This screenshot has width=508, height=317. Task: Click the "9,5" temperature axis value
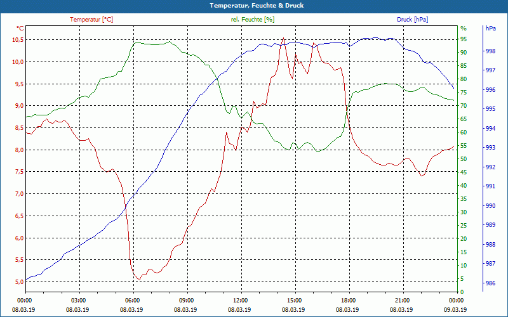pyautogui.click(x=19, y=84)
